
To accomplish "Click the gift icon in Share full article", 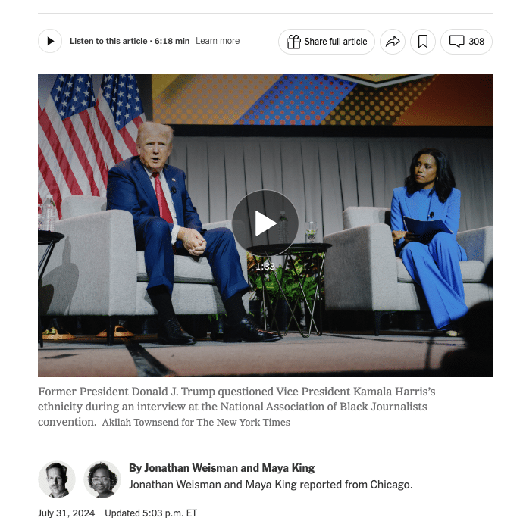I will coord(293,42).
